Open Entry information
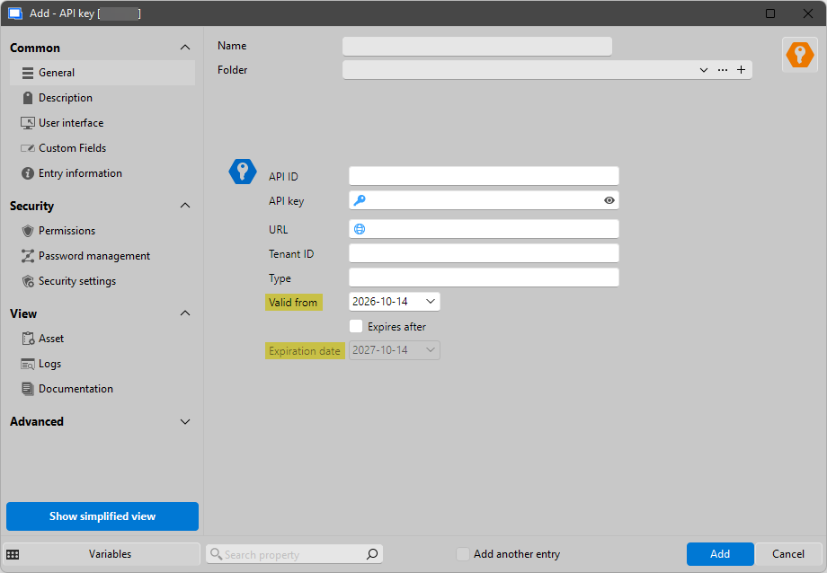 (x=102, y=173)
